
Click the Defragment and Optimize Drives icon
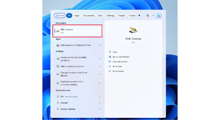pos(58,45)
